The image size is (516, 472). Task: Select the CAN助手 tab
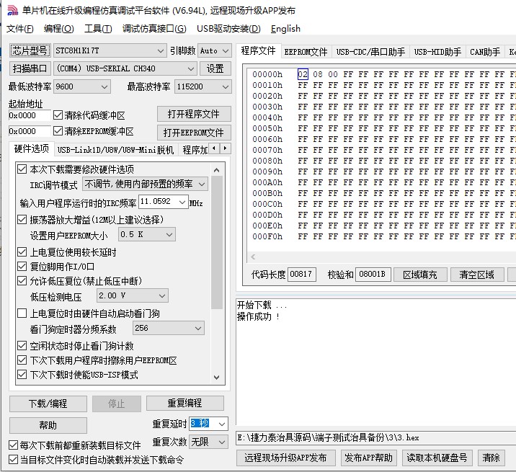(x=485, y=52)
